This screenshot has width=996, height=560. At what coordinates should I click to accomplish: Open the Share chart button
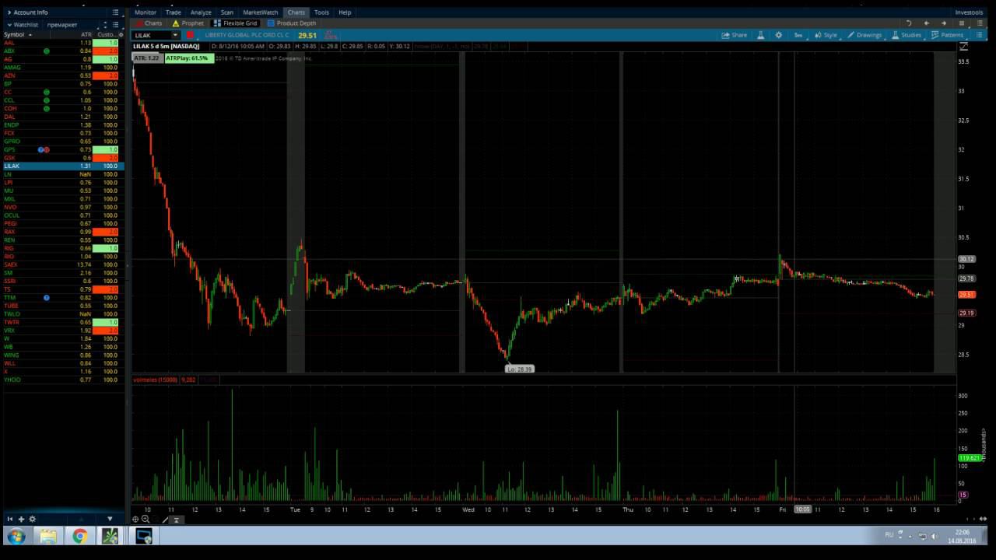pos(735,35)
